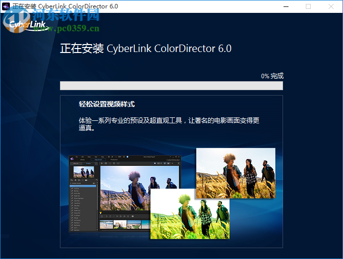Image resolution: width=343 pixels, height=259 pixels.
Task: Click the warm-toned hikers photo thumbnail
Action: 235,173
